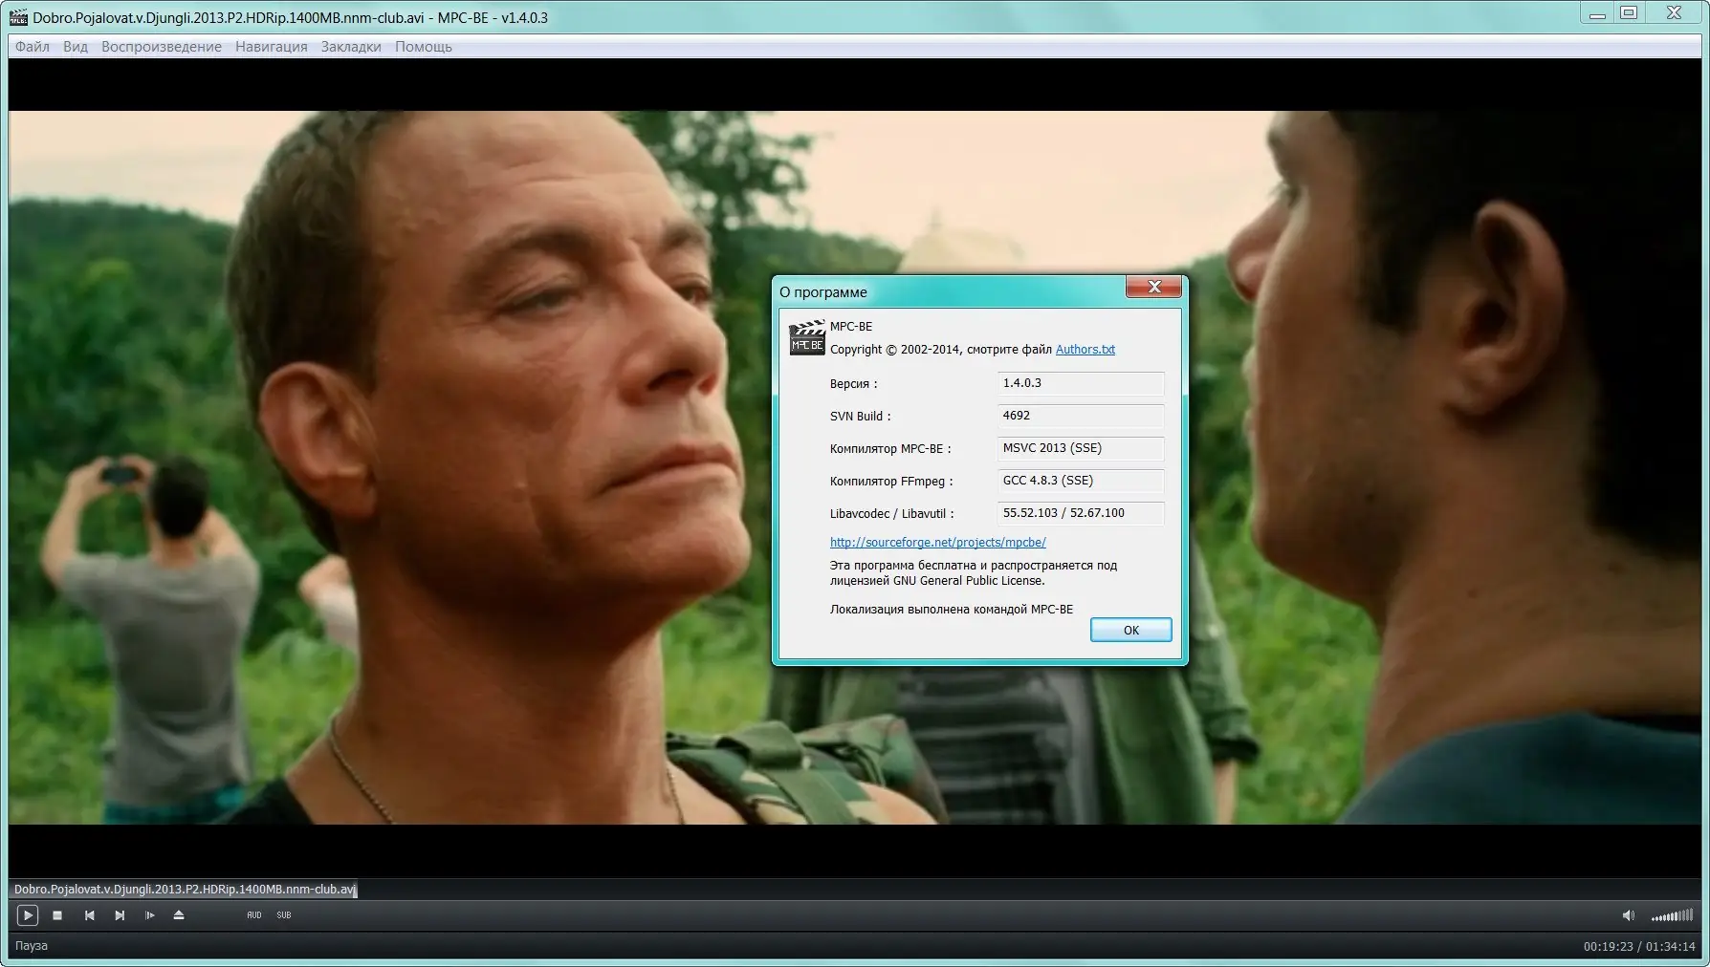
Task: Open the Authors.txt link
Action: point(1085,350)
